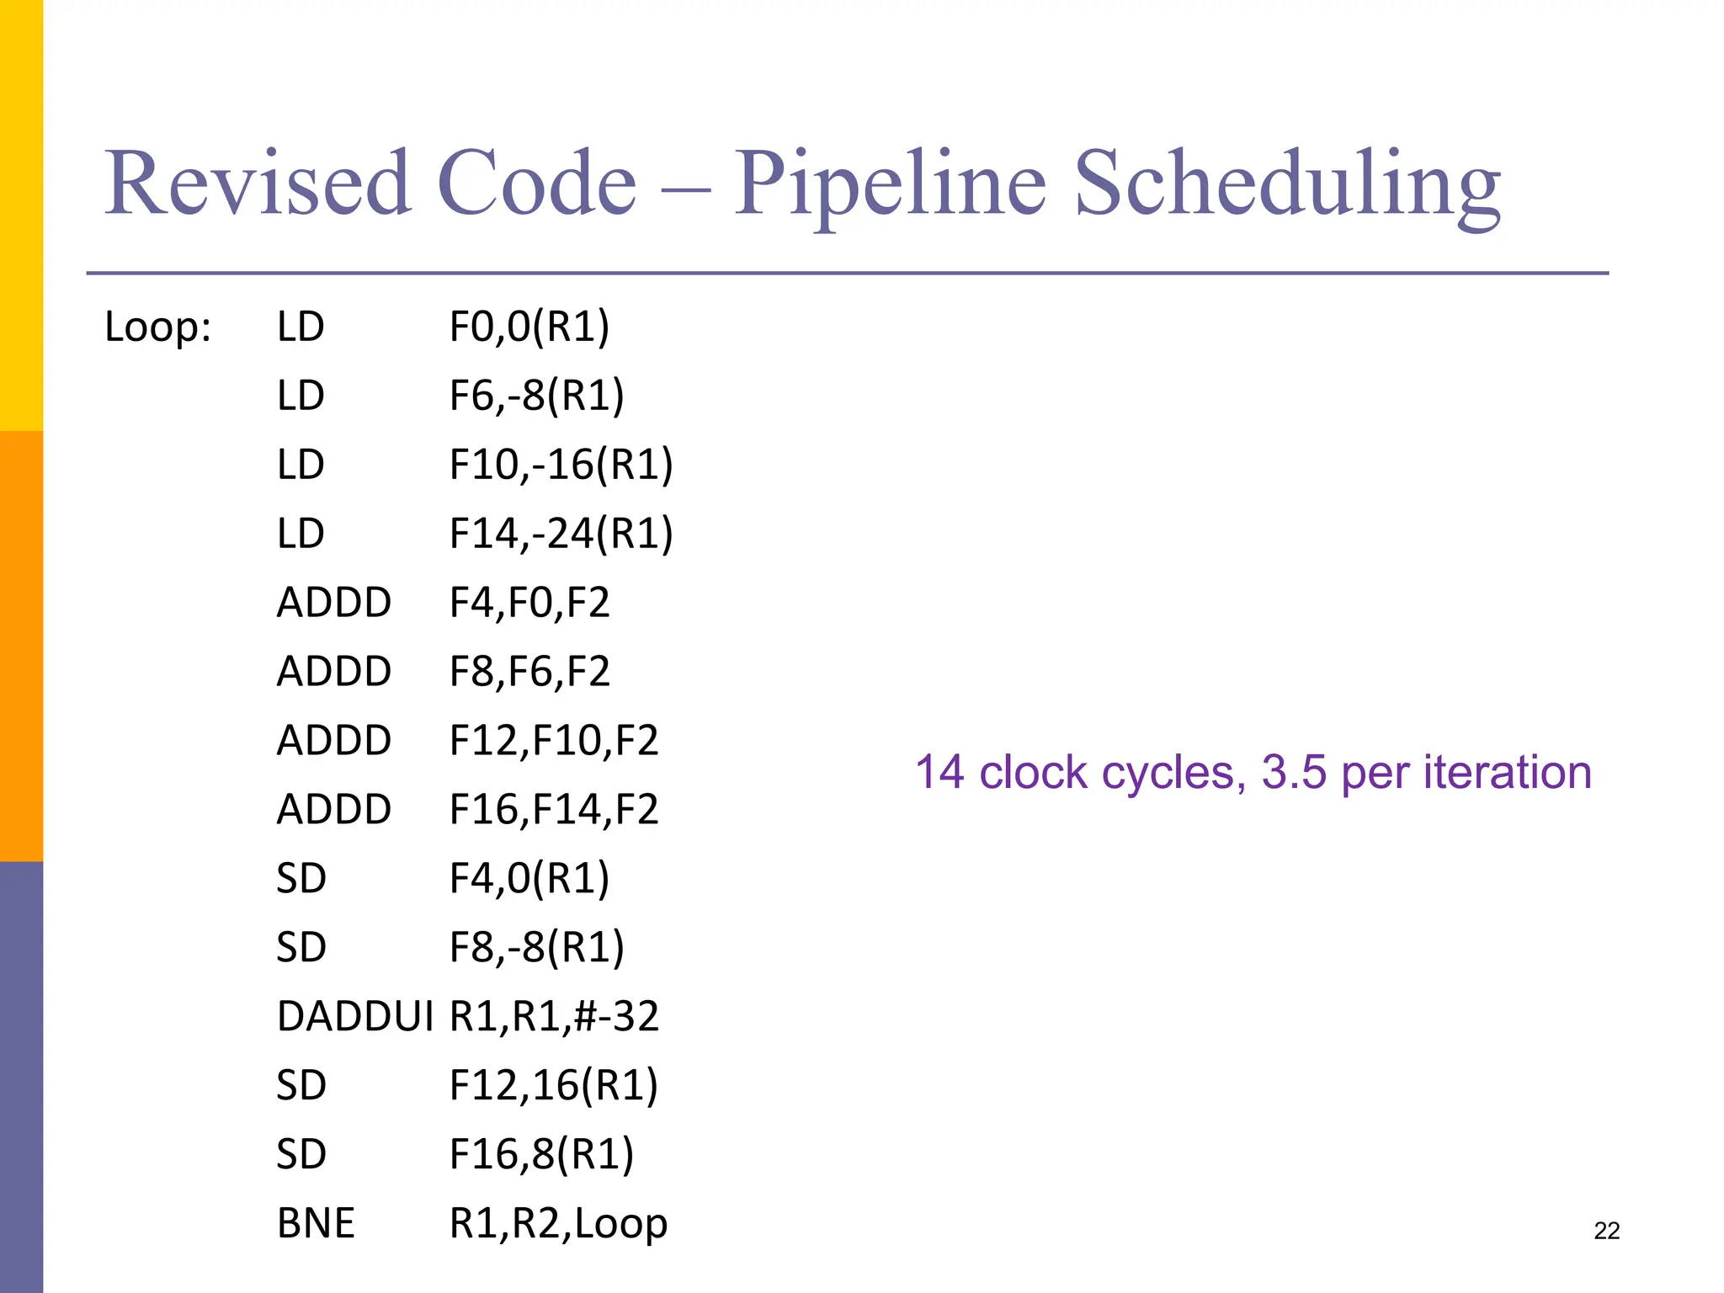Click the slide title Revised Code – Pipeline Scheduling
The height and width of the screenshot is (1293, 1724).
point(802,185)
